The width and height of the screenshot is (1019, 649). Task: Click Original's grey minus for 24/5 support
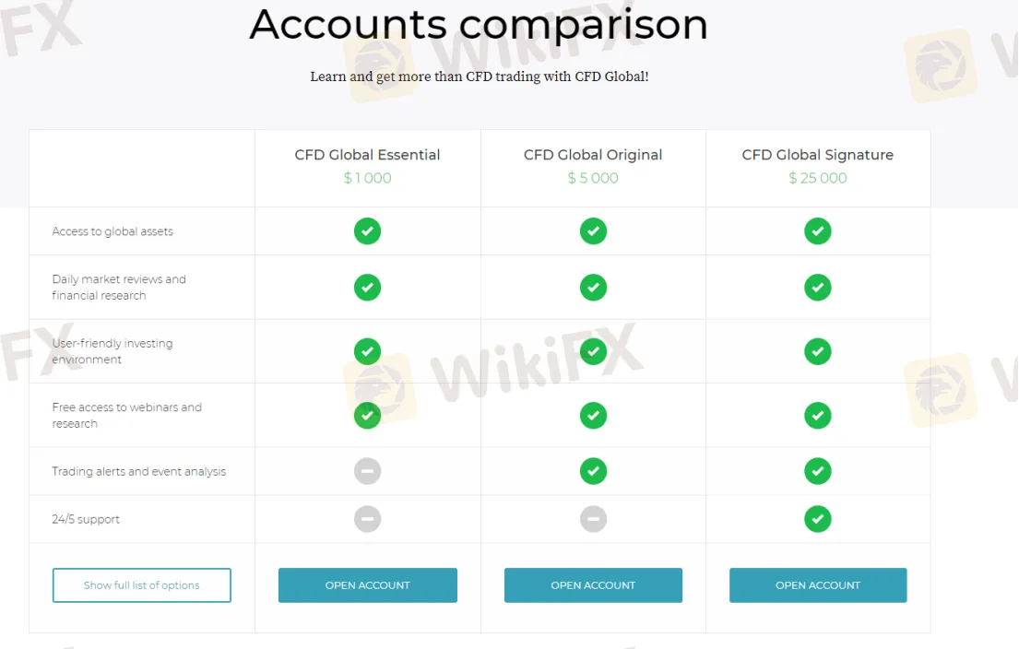point(593,519)
